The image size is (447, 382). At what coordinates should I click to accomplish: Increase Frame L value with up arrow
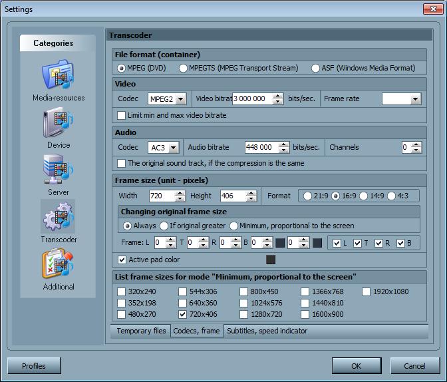[171, 240]
